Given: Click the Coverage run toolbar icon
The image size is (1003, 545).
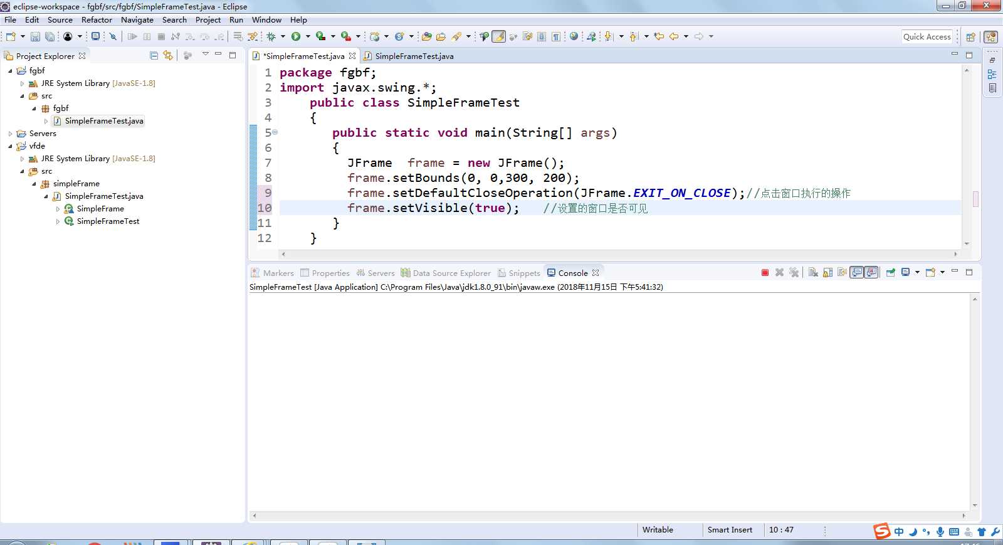Looking at the screenshot, I should pos(320,36).
